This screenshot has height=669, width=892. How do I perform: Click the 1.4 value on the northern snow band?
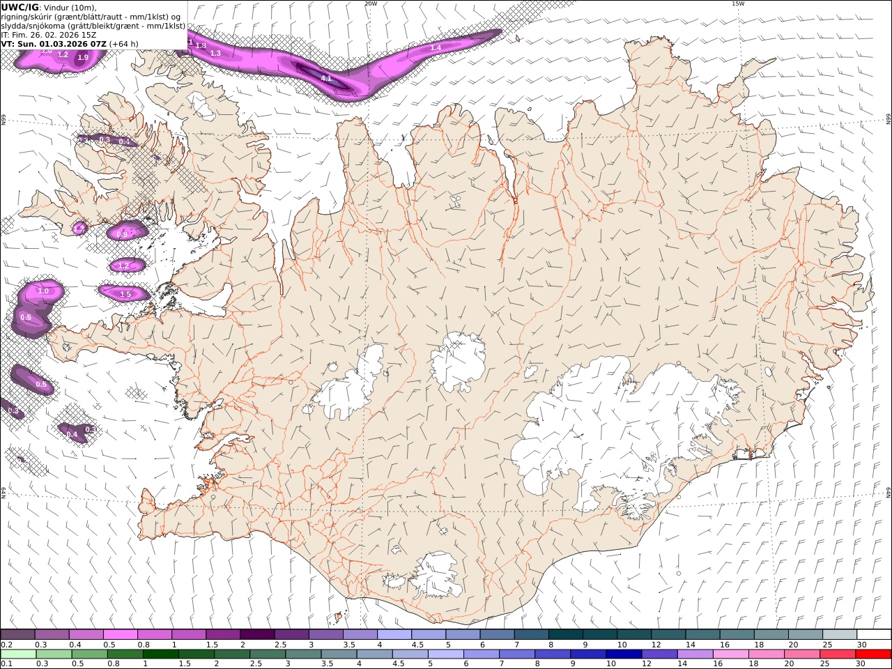click(436, 47)
